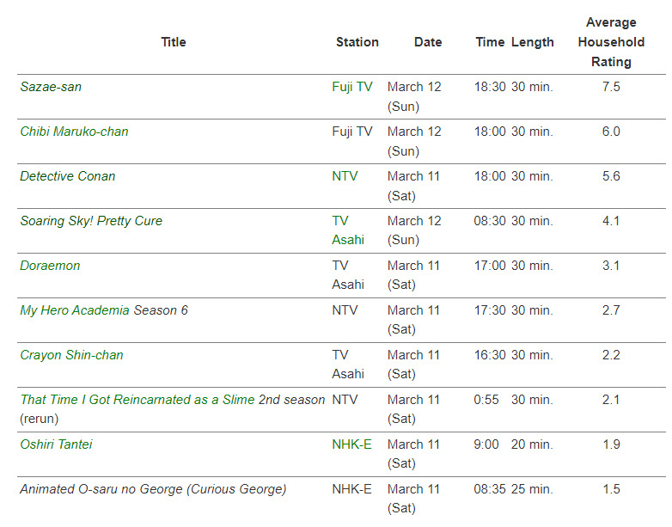Viewport: 672px width, 527px height.
Task: Click the 7.5 rating for Sazae-san
Action: tap(611, 87)
